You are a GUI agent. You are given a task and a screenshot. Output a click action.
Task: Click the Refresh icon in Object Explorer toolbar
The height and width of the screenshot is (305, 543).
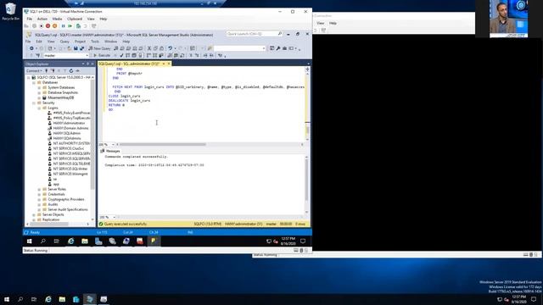pos(71,70)
